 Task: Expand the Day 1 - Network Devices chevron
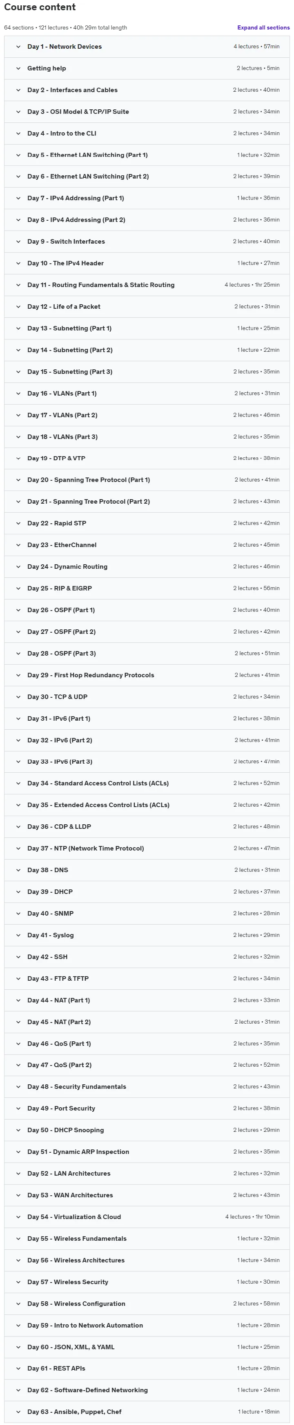coord(18,46)
